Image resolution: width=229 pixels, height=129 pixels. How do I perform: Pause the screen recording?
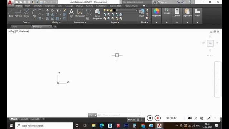click(150, 118)
